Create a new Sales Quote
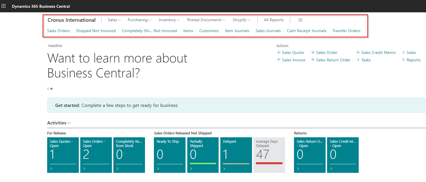The height and width of the screenshot is (182, 426). (x=293, y=52)
